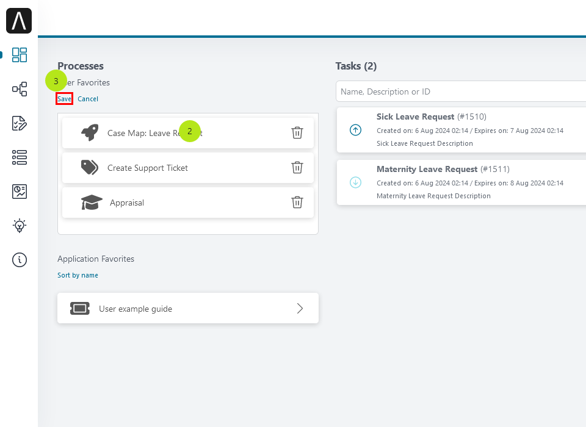Click the ticket icon of User example guide
586x427 pixels.
(x=80, y=308)
